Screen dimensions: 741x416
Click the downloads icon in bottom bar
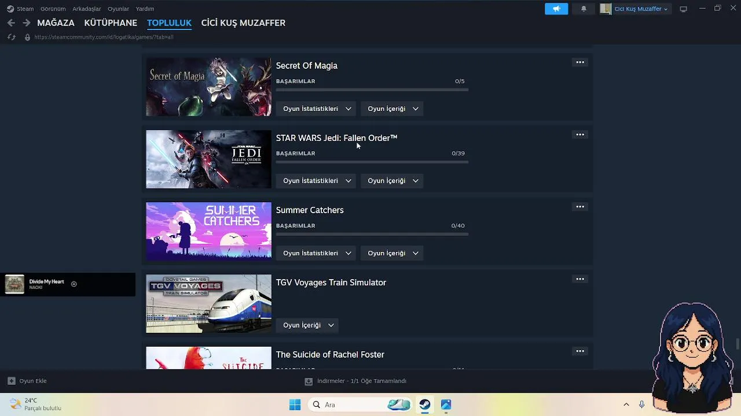click(309, 381)
